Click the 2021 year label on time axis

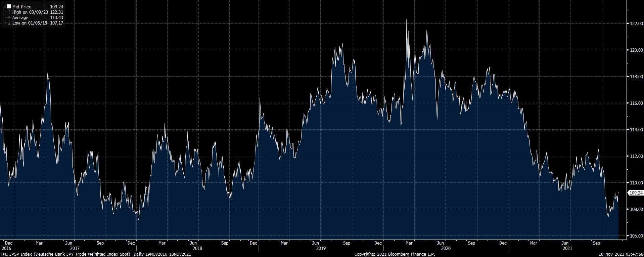pos(567,248)
